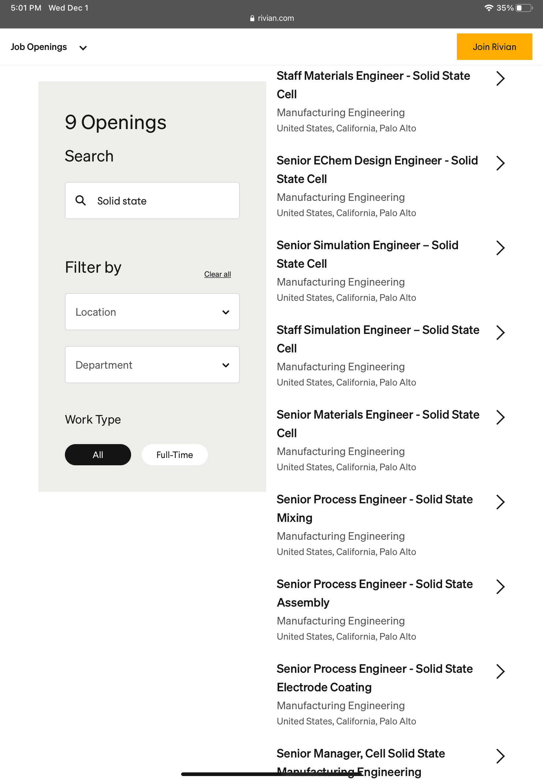This screenshot has width=543, height=781.
Task: Click the Job Openings menu label
Action: pyautogui.click(x=39, y=47)
